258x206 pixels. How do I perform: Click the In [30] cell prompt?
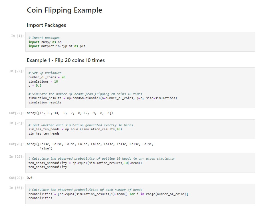click(x=16, y=188)
